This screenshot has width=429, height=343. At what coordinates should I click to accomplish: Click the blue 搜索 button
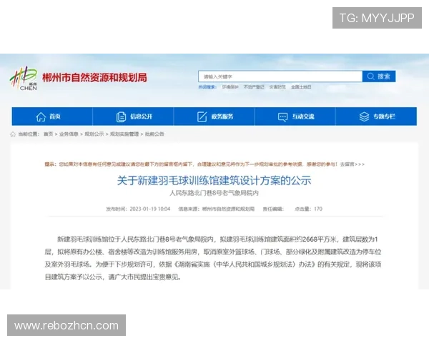pos(379,76)
